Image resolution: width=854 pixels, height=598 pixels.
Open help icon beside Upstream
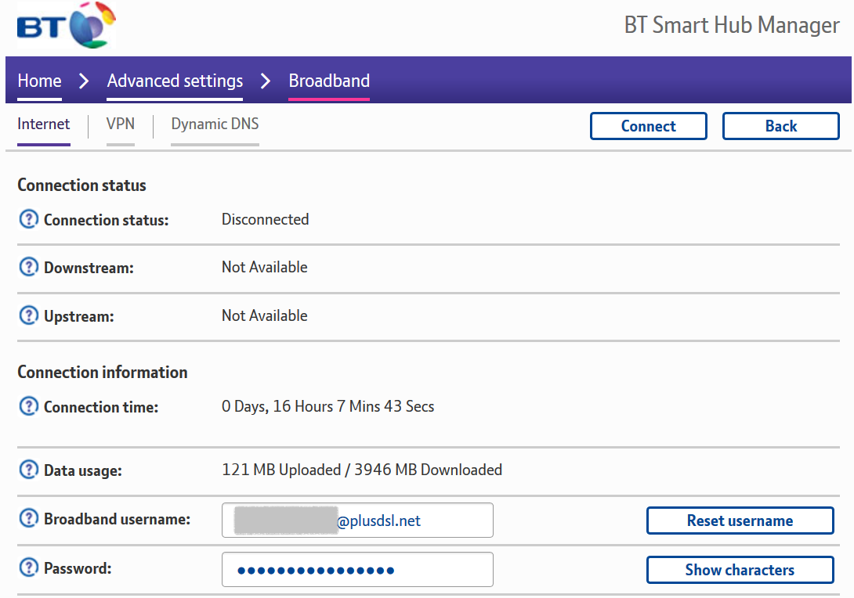click(x=28, y=315)
